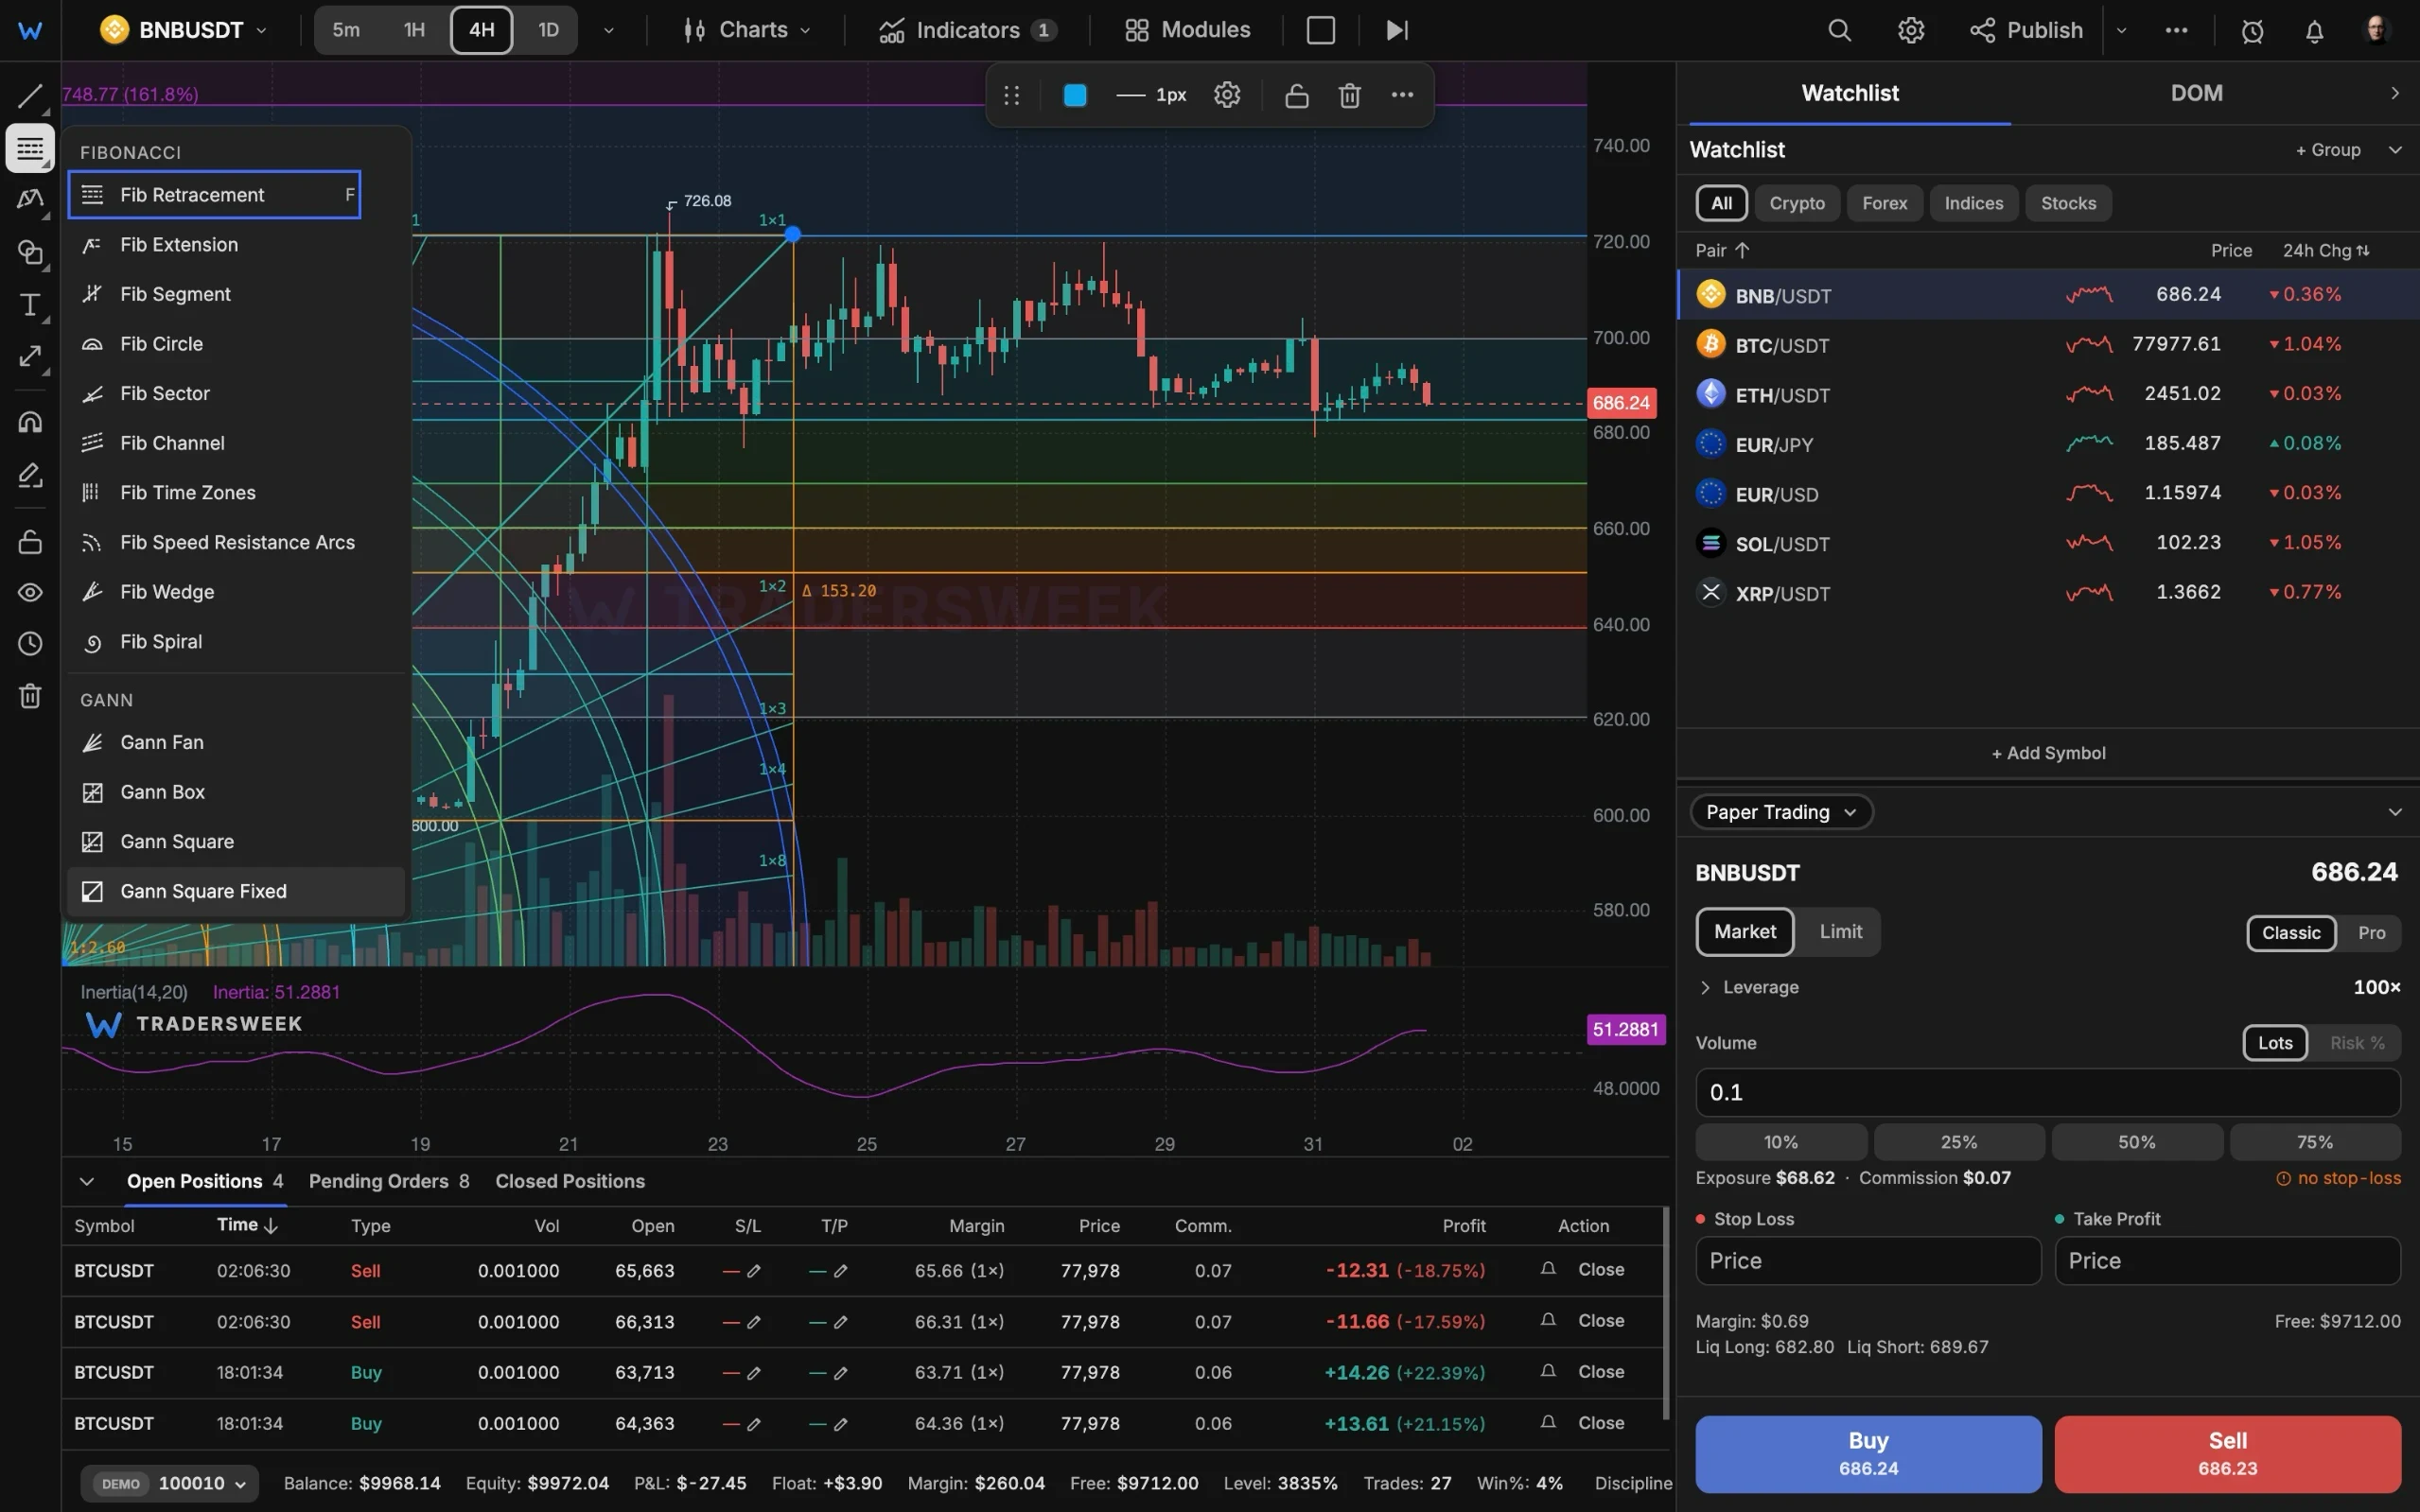Open the BNBUSDT symbol dropdown
This screenshot has width=2420, height=1512.
(184, 30)
